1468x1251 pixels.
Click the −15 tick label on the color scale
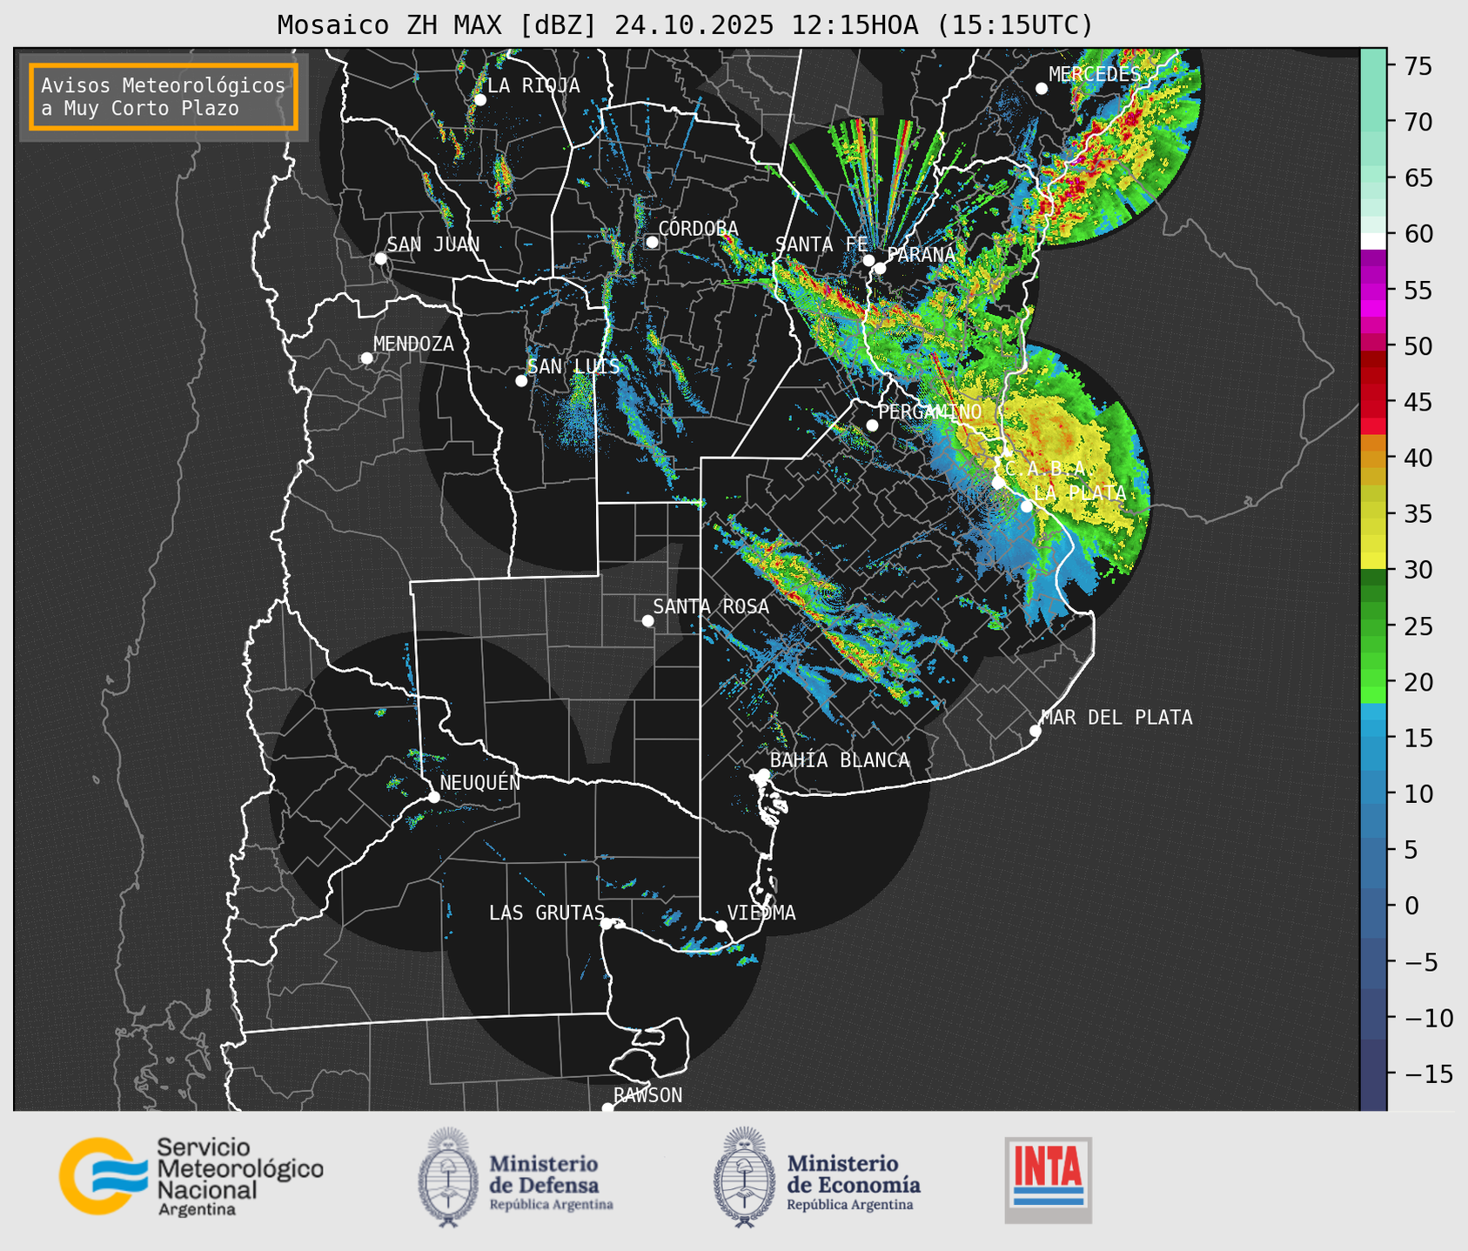[x=1428, y=1074]
